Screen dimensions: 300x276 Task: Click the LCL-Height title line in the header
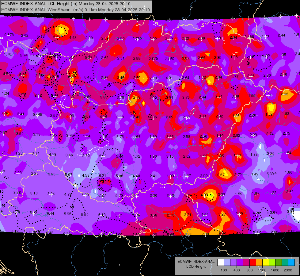point(66,4)
